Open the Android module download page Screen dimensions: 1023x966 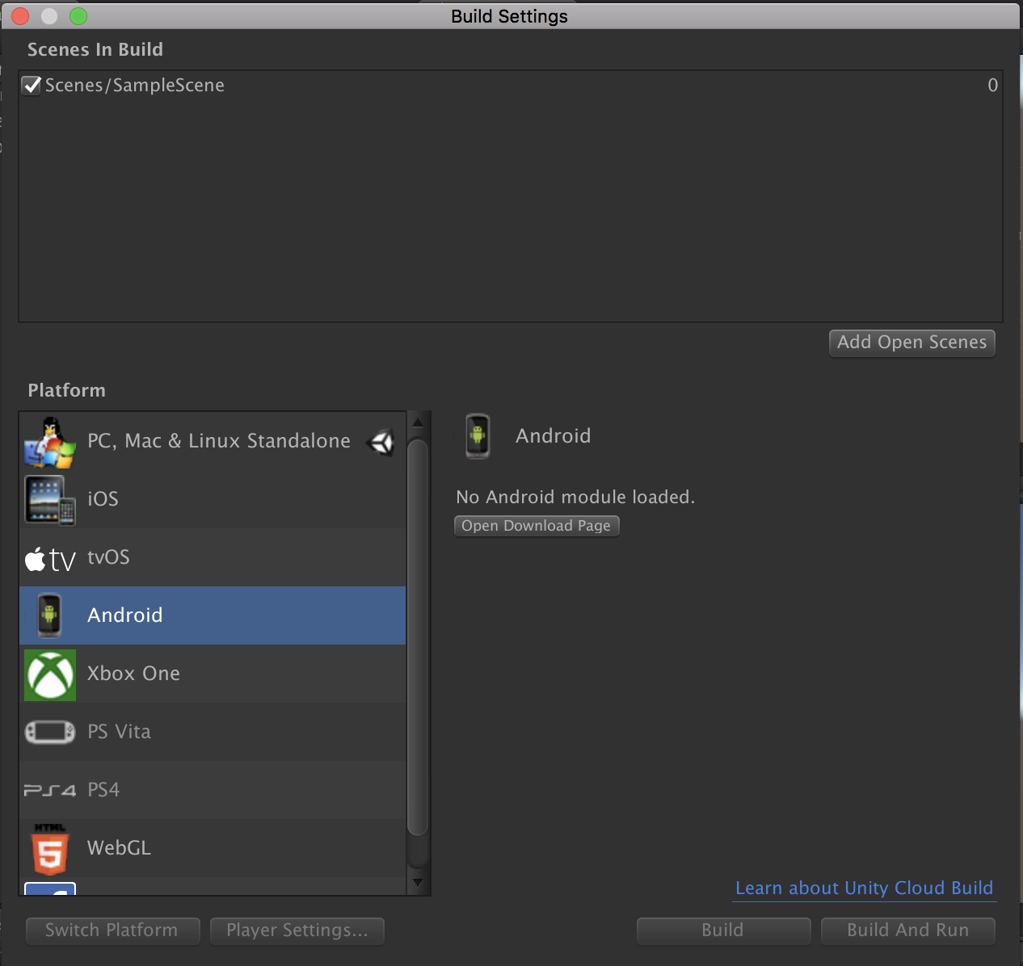point(537,526)
